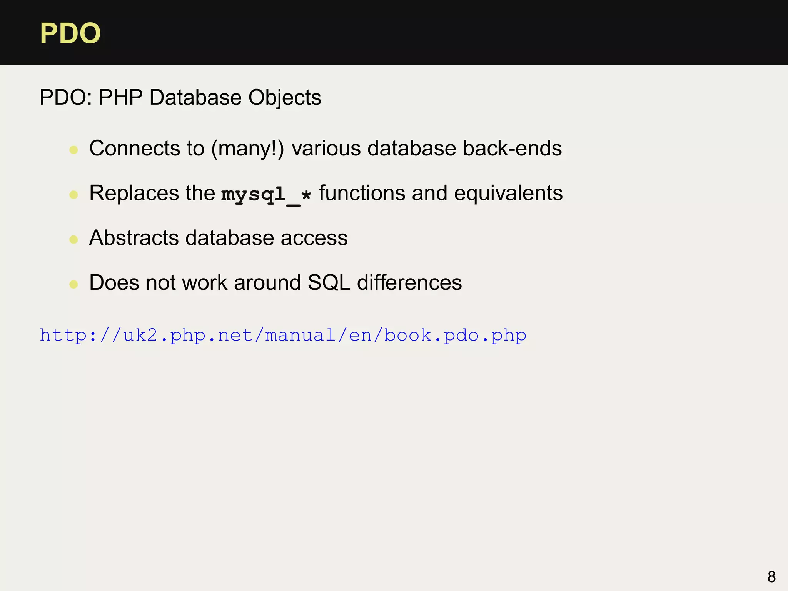Click the 'Replaces the' bullet text
788x591 pixels.
152,193
